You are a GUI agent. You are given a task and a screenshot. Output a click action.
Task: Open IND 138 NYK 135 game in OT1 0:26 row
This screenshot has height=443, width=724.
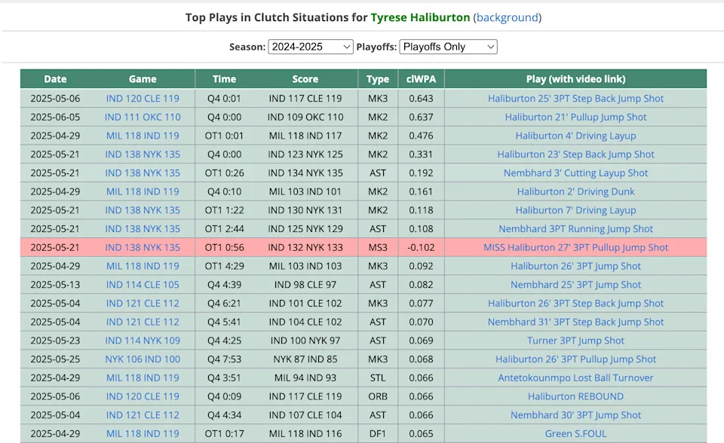(x=143, y=173)
